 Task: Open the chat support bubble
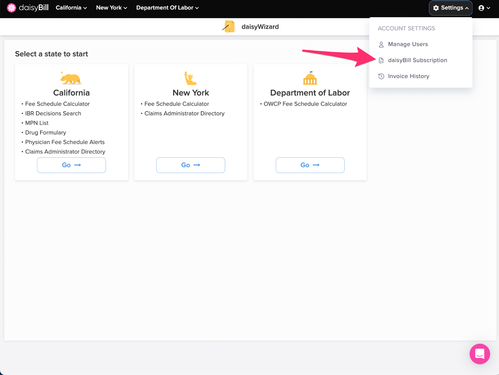click(x=480, y=354)
